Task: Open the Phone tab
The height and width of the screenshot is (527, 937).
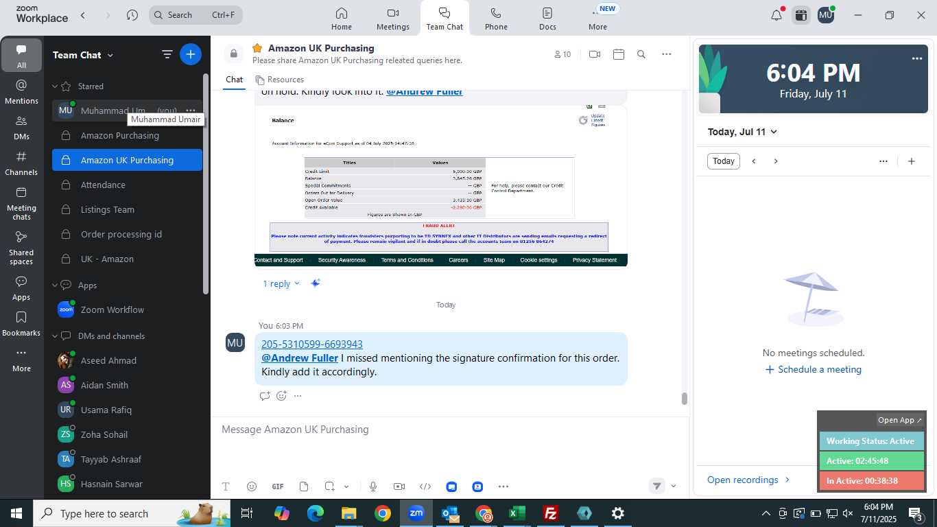Action: point(496,19)
